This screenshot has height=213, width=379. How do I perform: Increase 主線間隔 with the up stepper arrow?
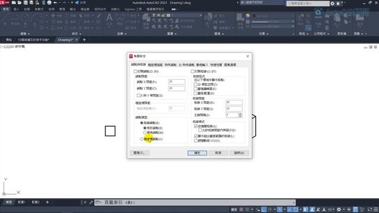pos(240,114)
